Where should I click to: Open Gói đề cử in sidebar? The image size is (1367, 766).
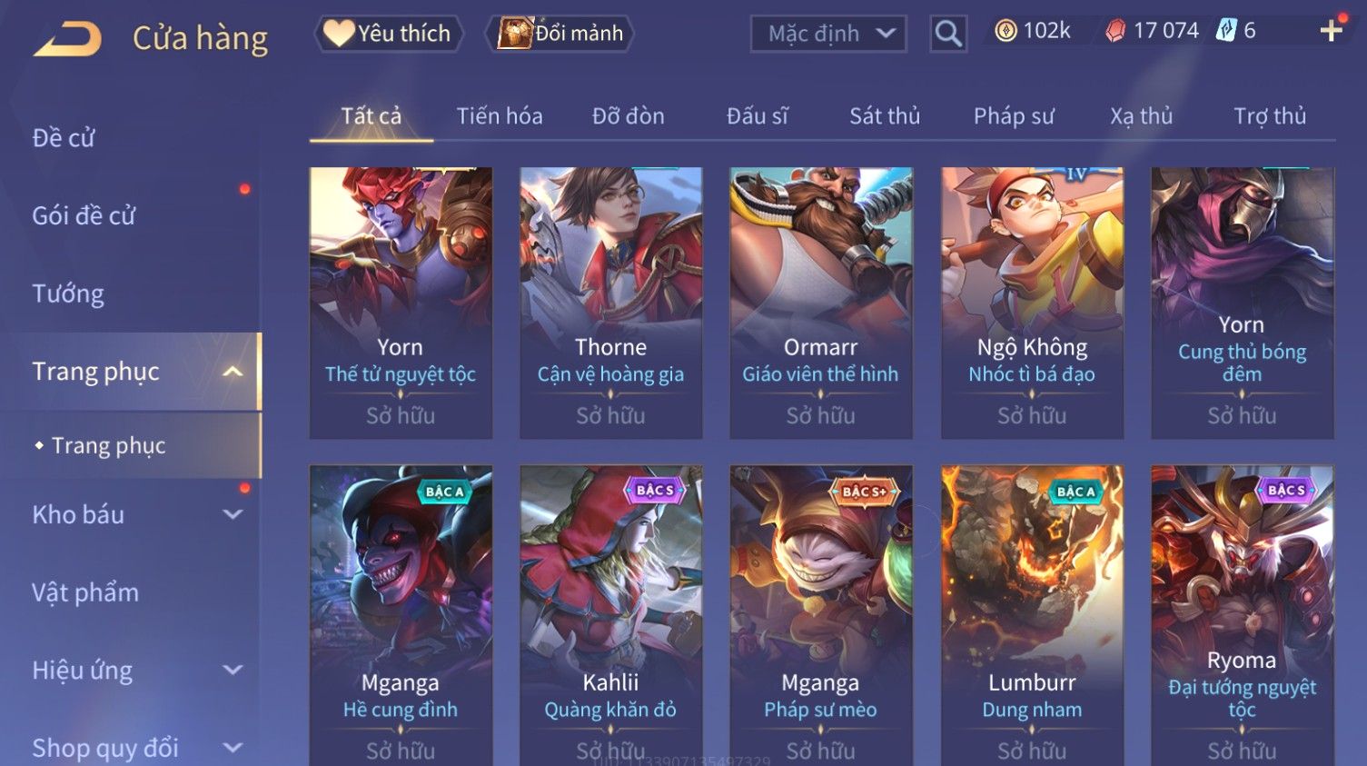(x=84, y=216)
